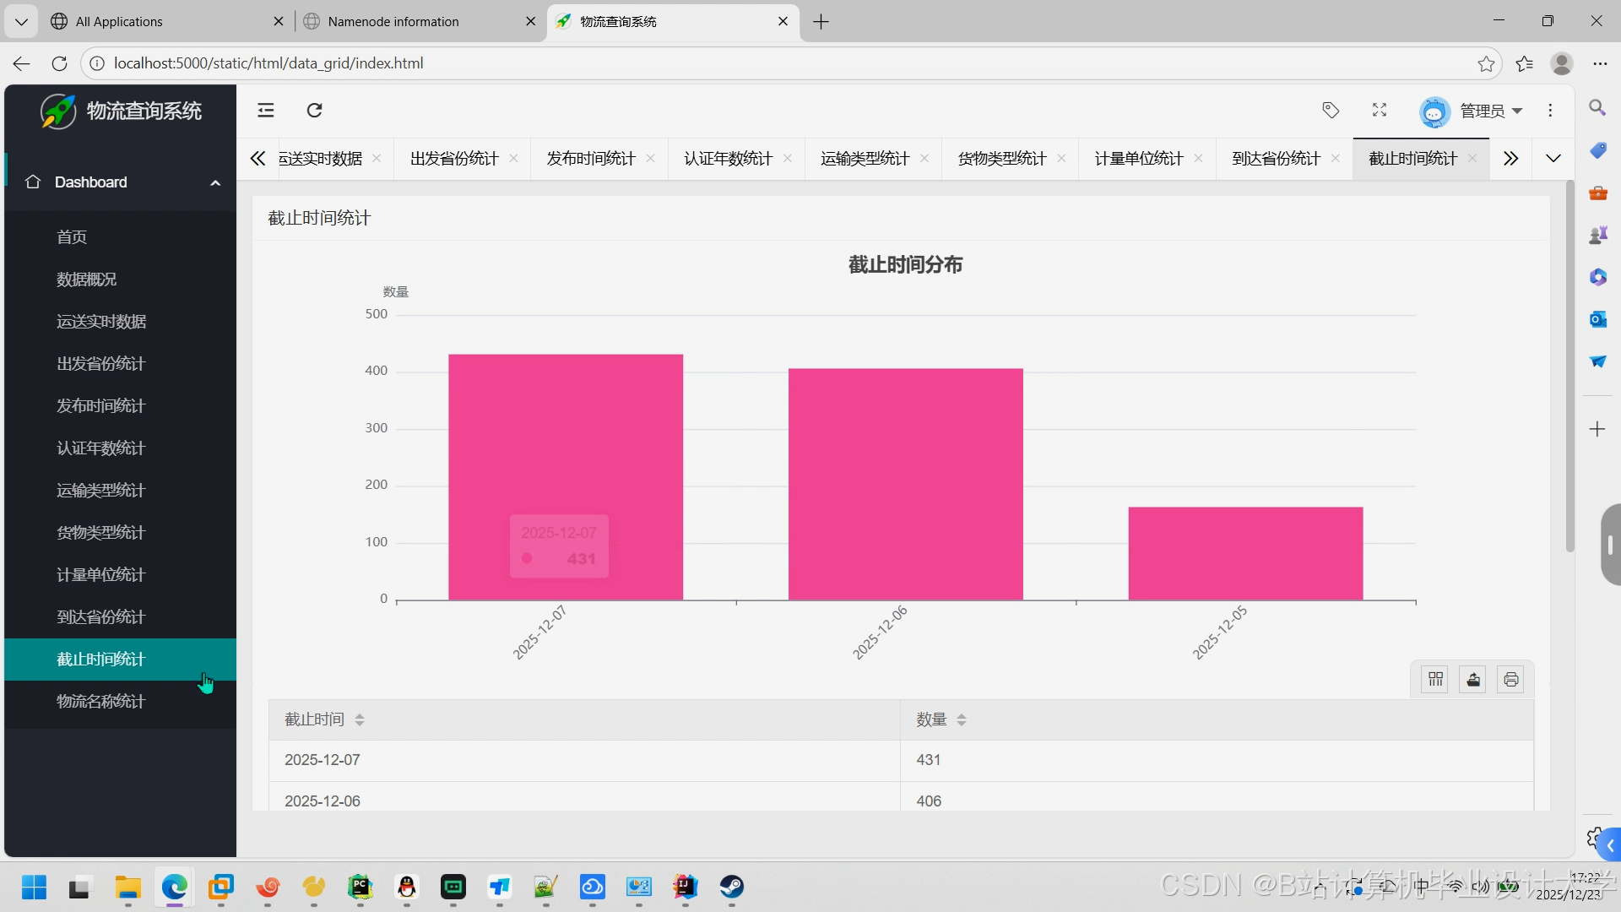Click the 2025-12-05 pink bar
Screen dimensions: 1621x912
pos(1245,554)
